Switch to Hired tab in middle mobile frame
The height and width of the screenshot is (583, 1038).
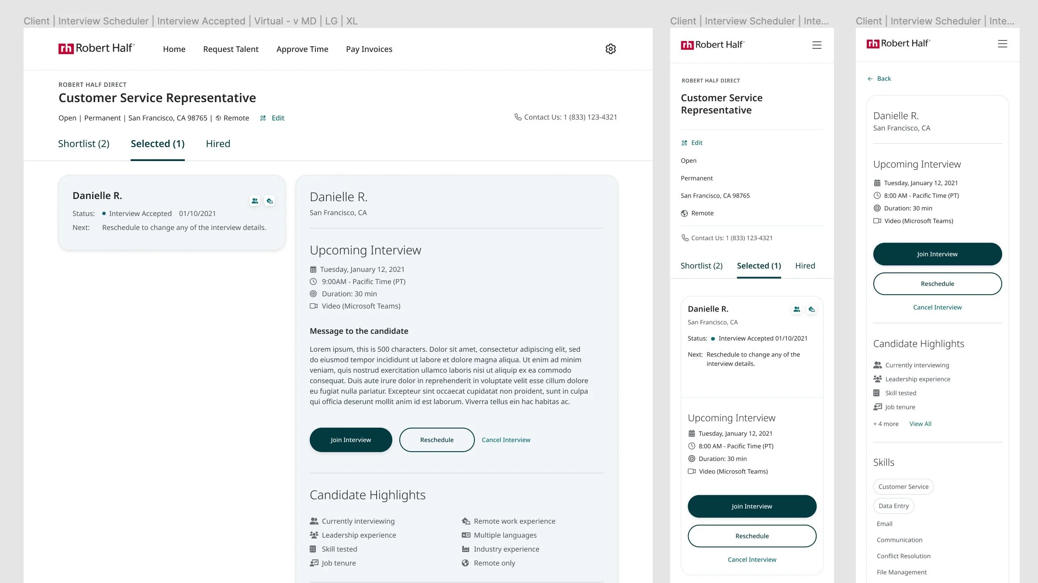click(x=805, y=266)
